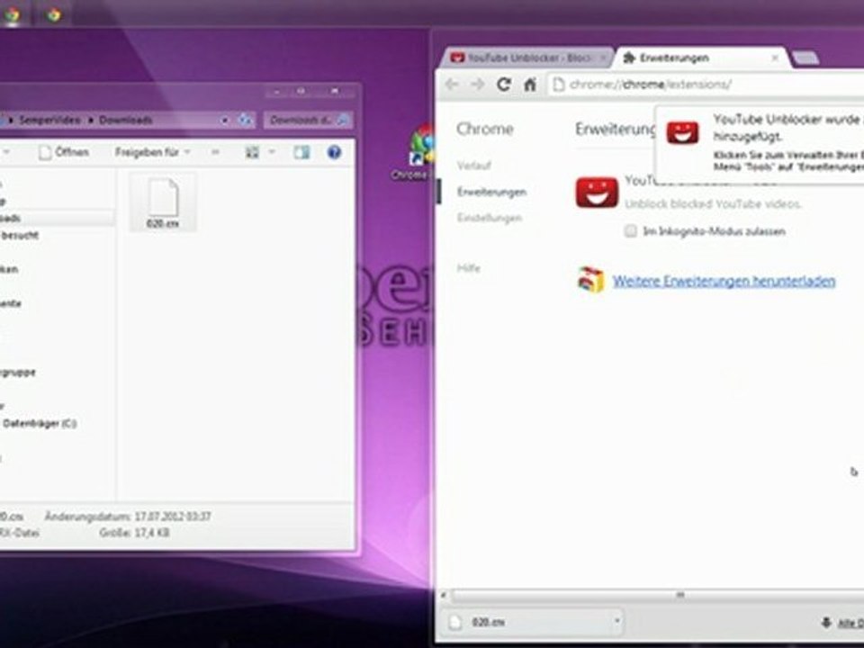Image resolution: width=864 pixels, height=648 pixels.
Task: Click Chrome's back arrow button
Action: tap(453, 85)
